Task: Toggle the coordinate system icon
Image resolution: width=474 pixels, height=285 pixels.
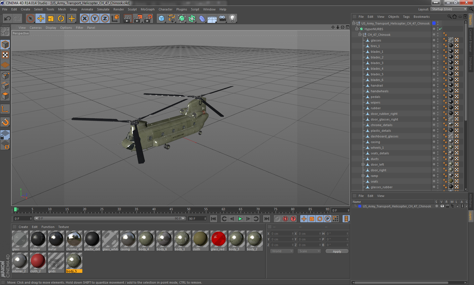Action: pyautogui.click(x=115, y=19)
